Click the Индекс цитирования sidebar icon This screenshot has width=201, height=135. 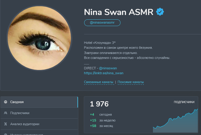click(6, 134)
